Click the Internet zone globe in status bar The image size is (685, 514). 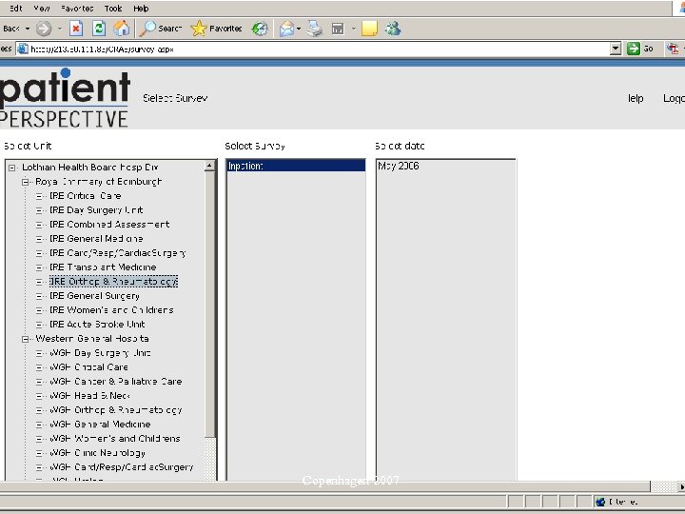tap(600, 502)
